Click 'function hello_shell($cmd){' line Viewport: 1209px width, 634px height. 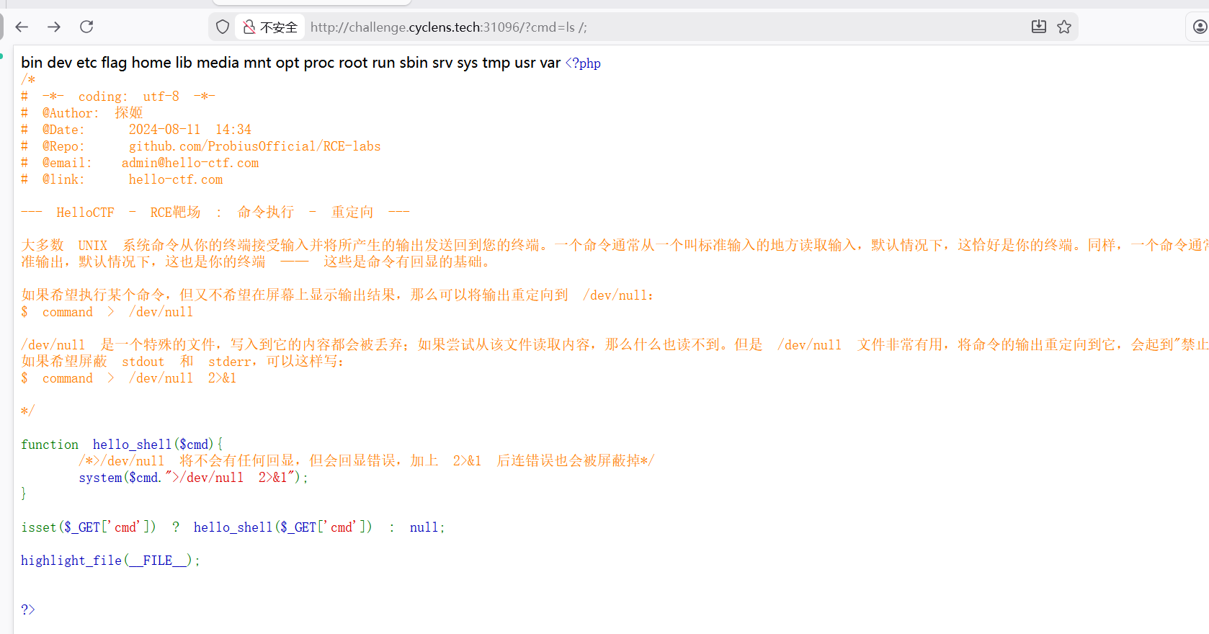(122, 445)
